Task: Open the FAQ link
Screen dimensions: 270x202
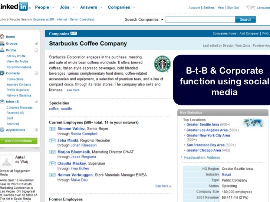Action: coord(265,34)
